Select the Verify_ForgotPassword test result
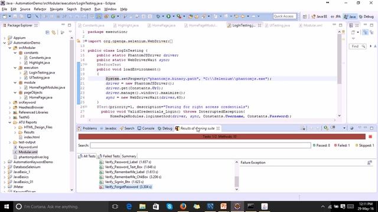Image resolution: width=378 pixels, height=212 pixels. click(x=129, y=187)
